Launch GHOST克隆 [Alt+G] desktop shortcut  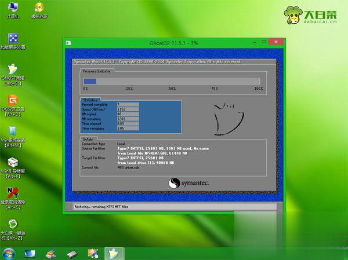pyautogui.click(x=13, y=75)
